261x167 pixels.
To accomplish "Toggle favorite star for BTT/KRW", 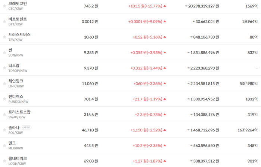I will pos(4,22).
